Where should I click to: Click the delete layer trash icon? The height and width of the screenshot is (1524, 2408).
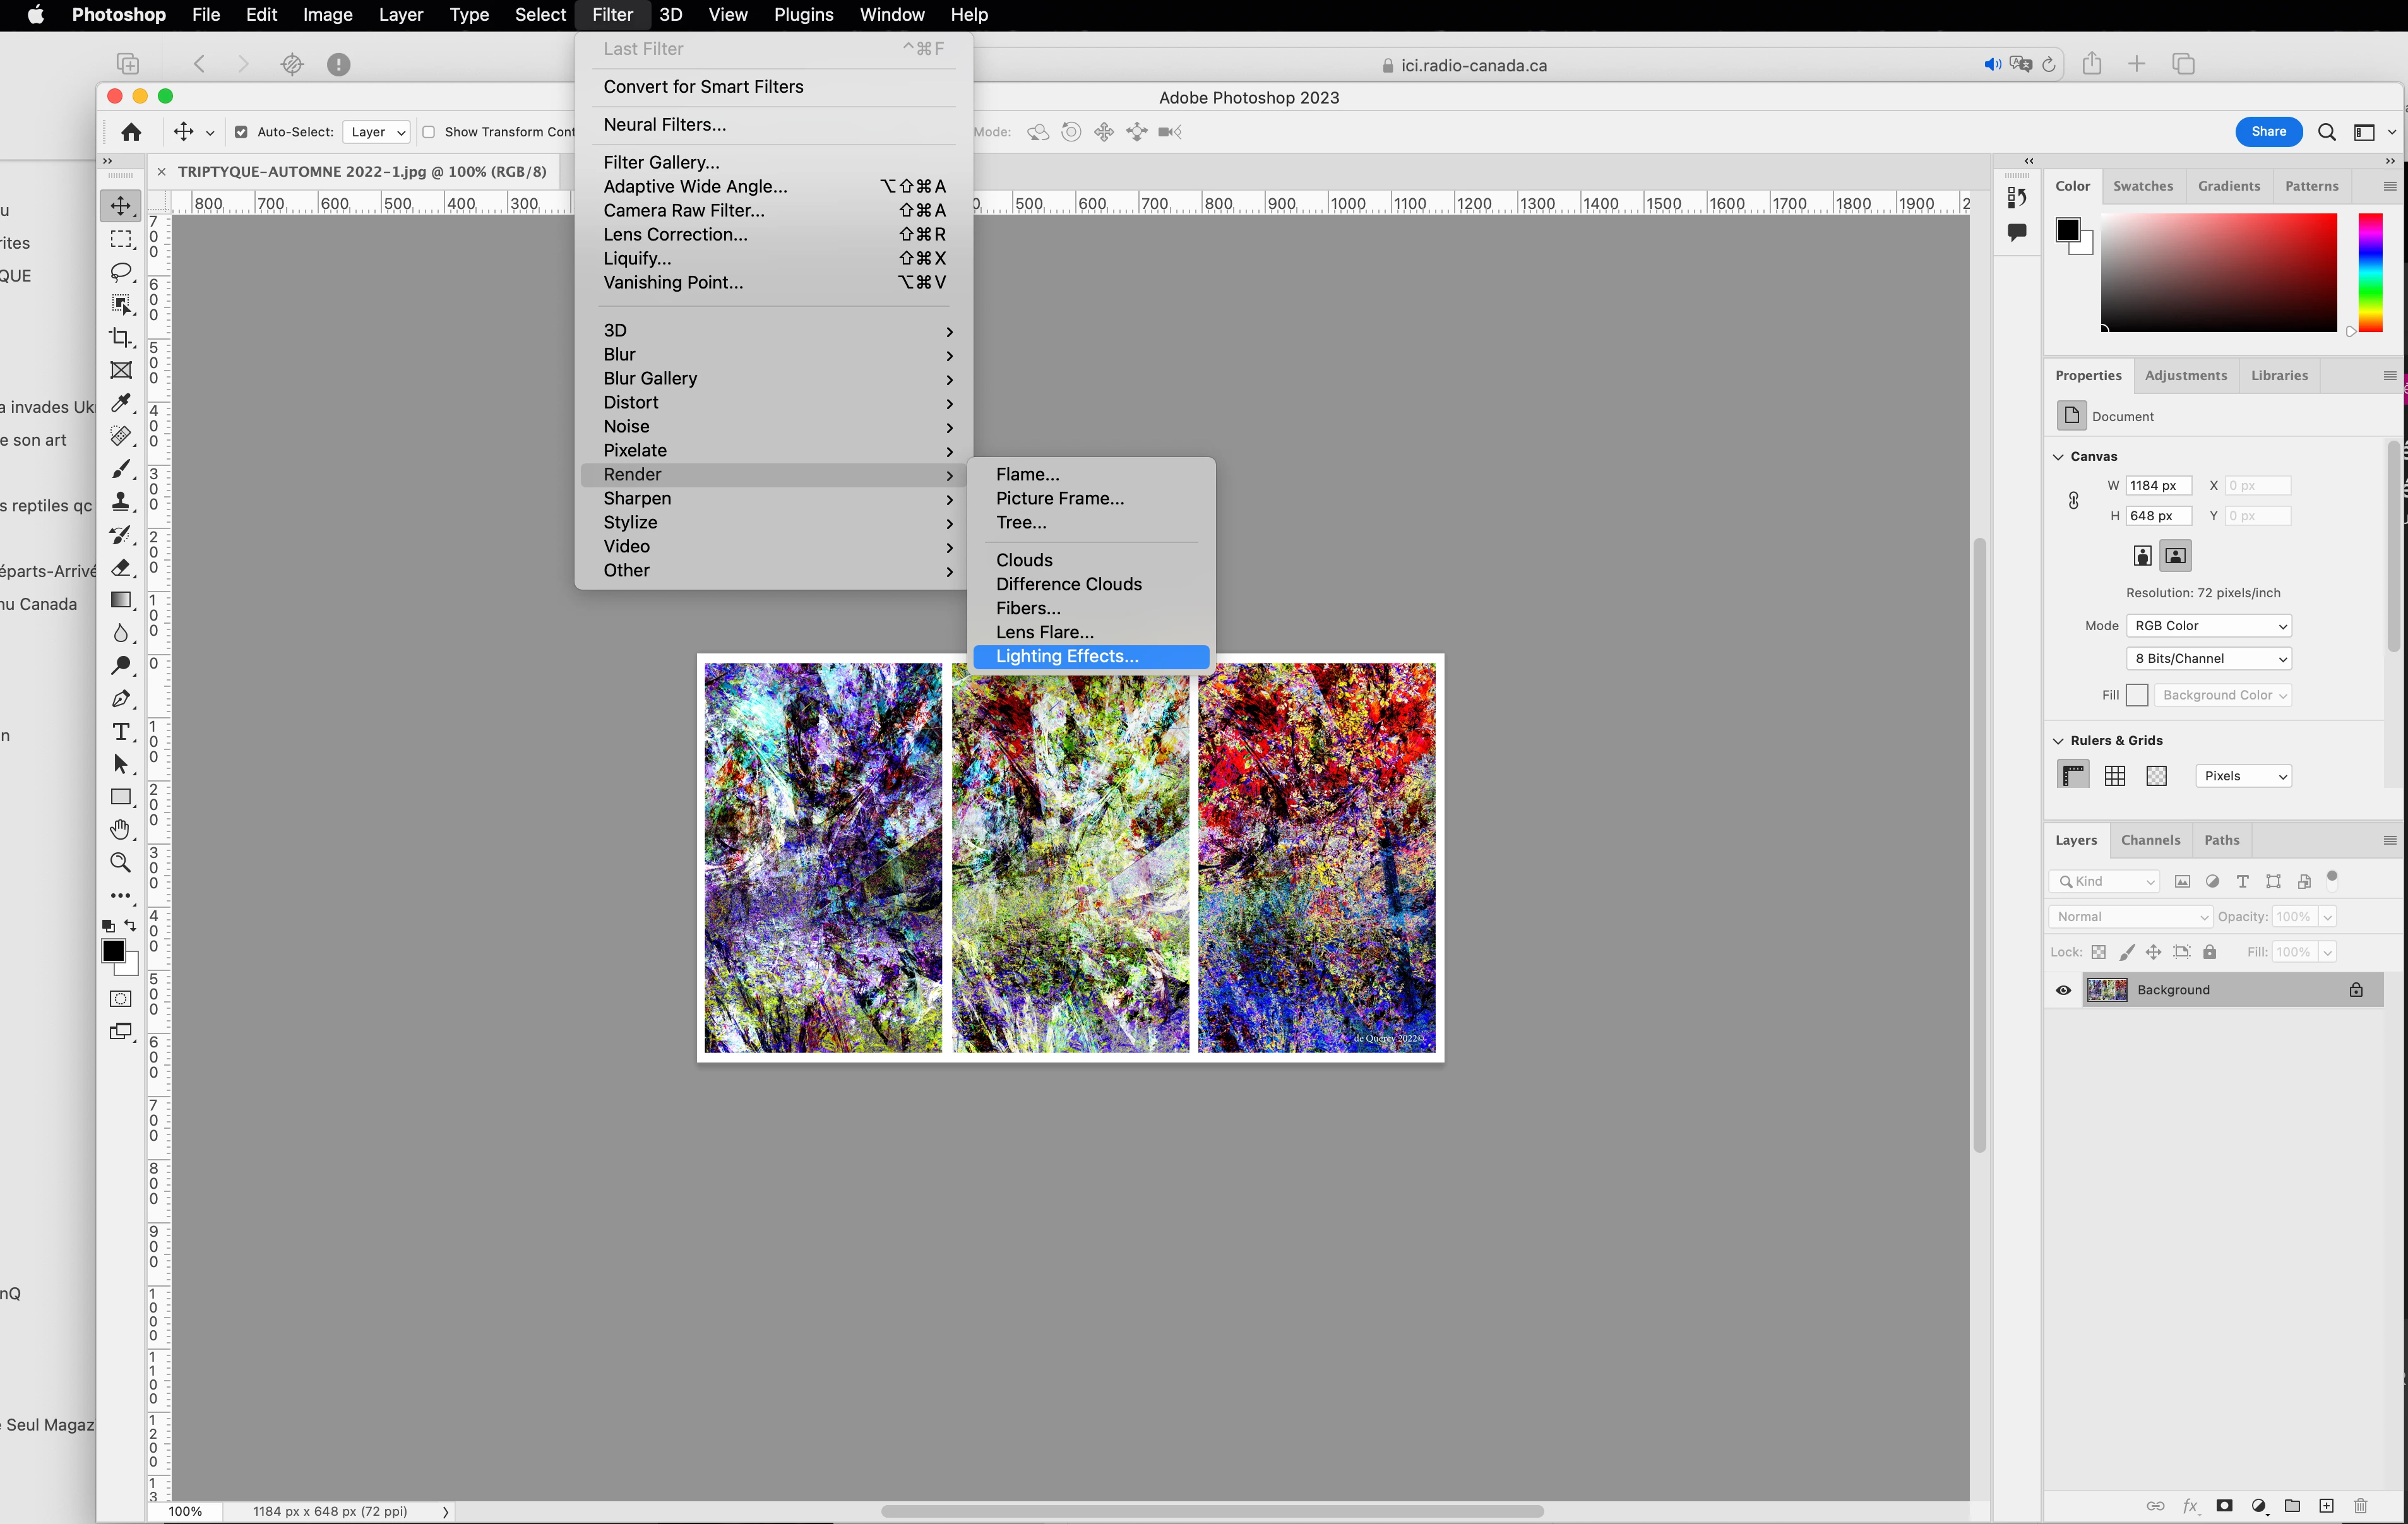2360,1505
